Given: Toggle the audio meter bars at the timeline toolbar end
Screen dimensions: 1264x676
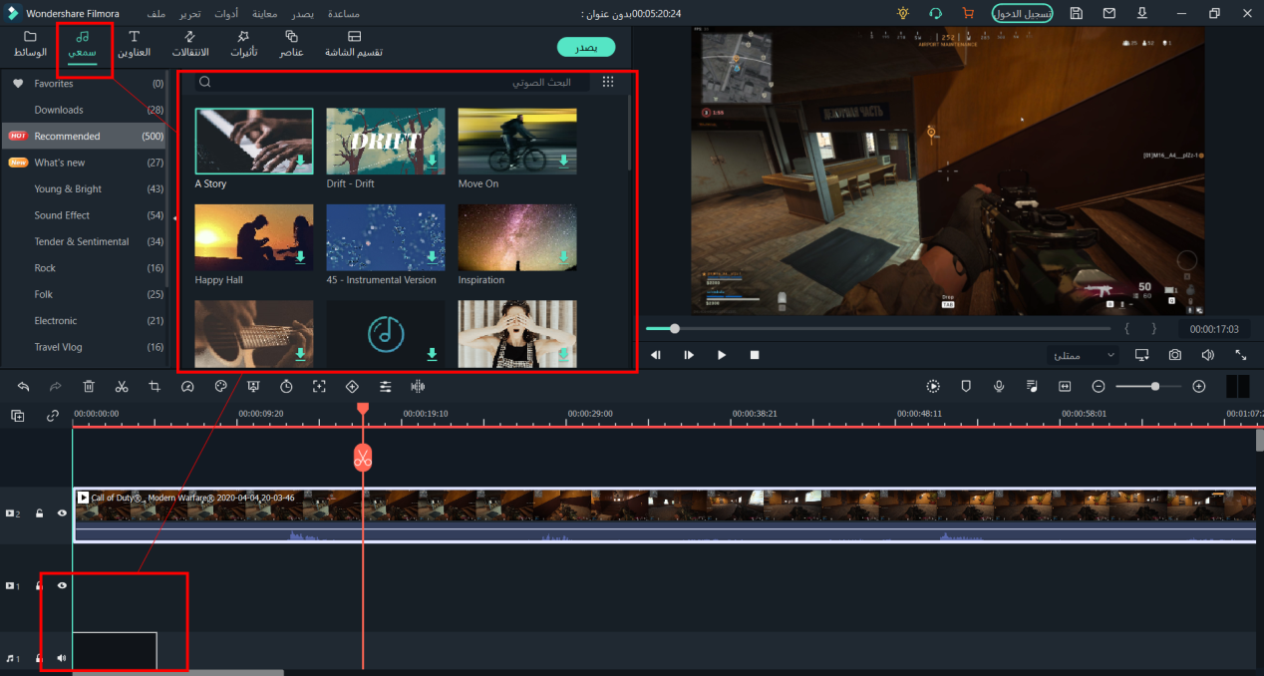Looking at the screenshot, I should coord(1238,387).
